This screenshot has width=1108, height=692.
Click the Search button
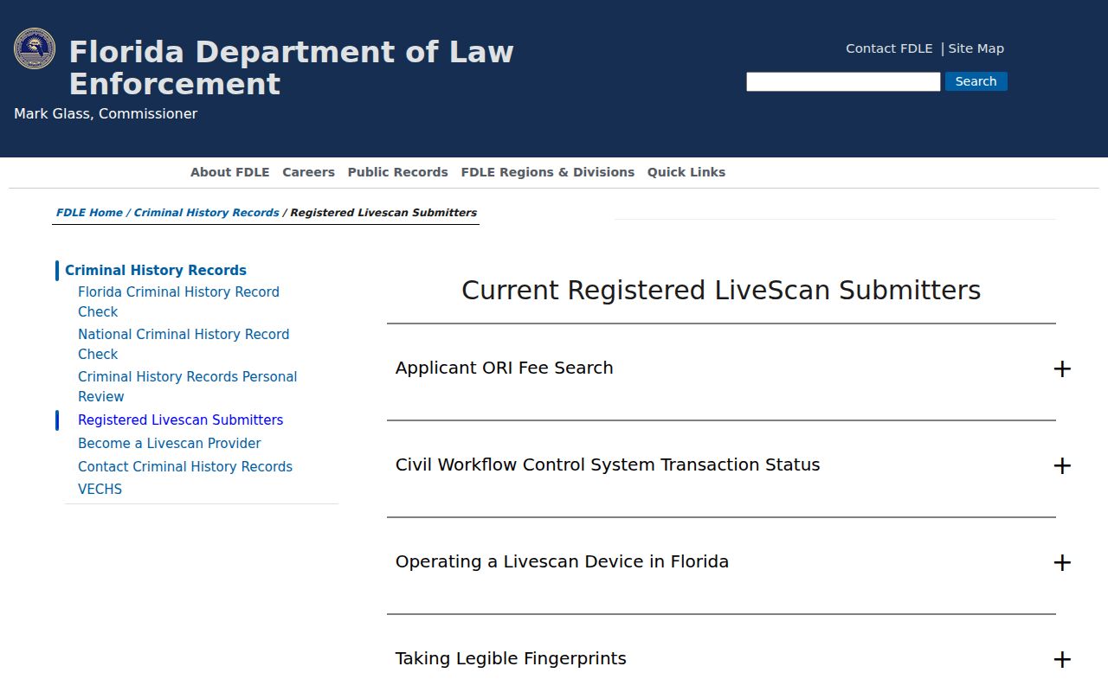(x=976, y=81)
